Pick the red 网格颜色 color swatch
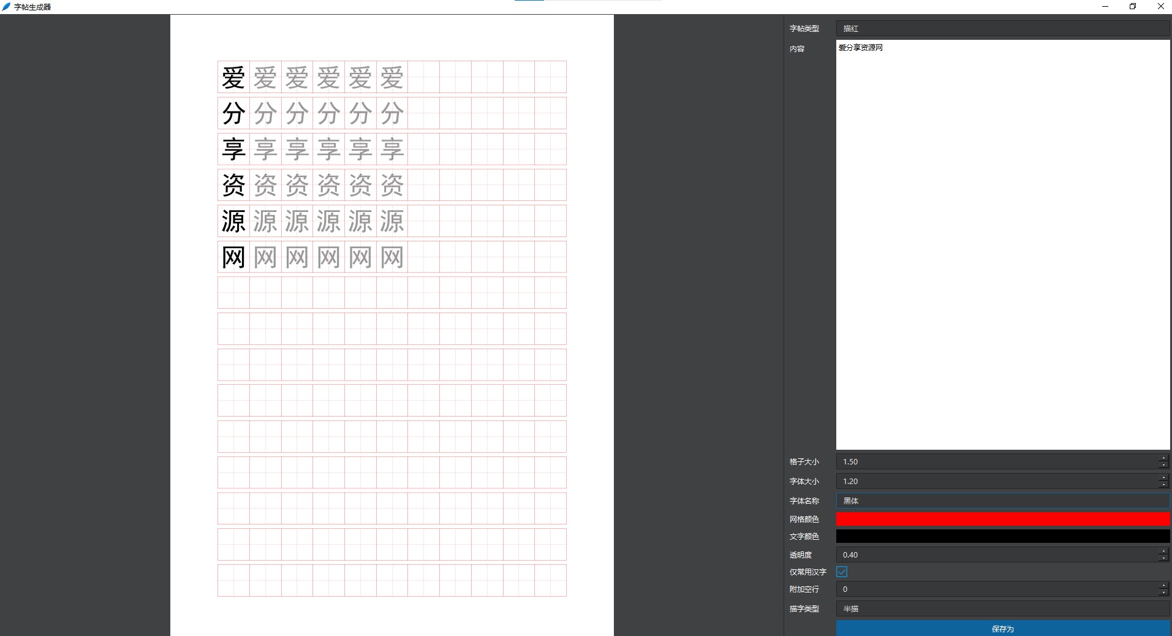 click(1002, 519)
